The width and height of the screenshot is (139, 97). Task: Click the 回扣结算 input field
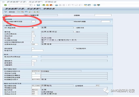click(33, 48)
